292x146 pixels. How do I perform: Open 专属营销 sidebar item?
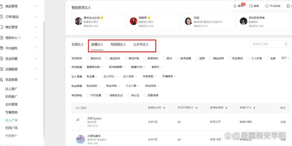[11, 112]
